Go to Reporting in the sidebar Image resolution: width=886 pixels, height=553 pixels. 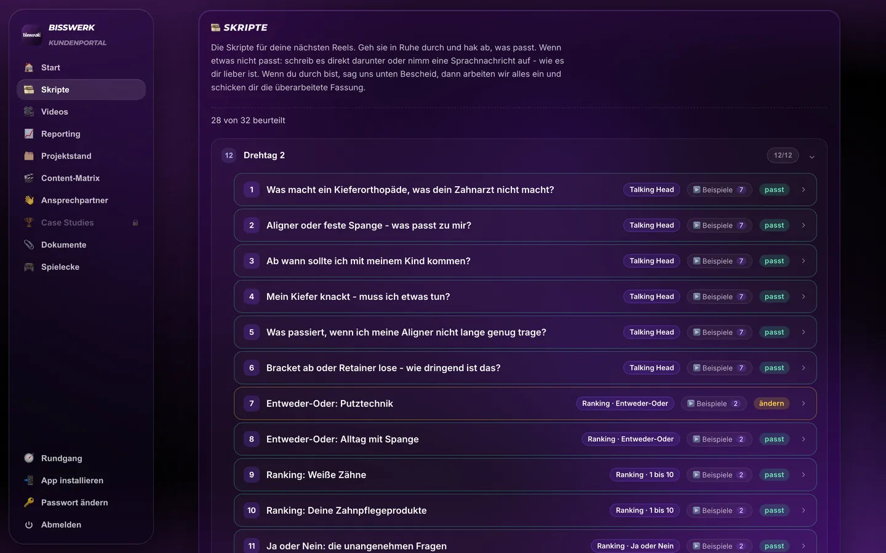[81, 134]
